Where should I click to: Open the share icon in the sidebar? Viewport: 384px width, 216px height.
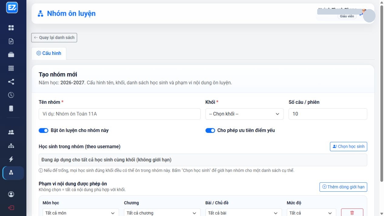[11, 82]
